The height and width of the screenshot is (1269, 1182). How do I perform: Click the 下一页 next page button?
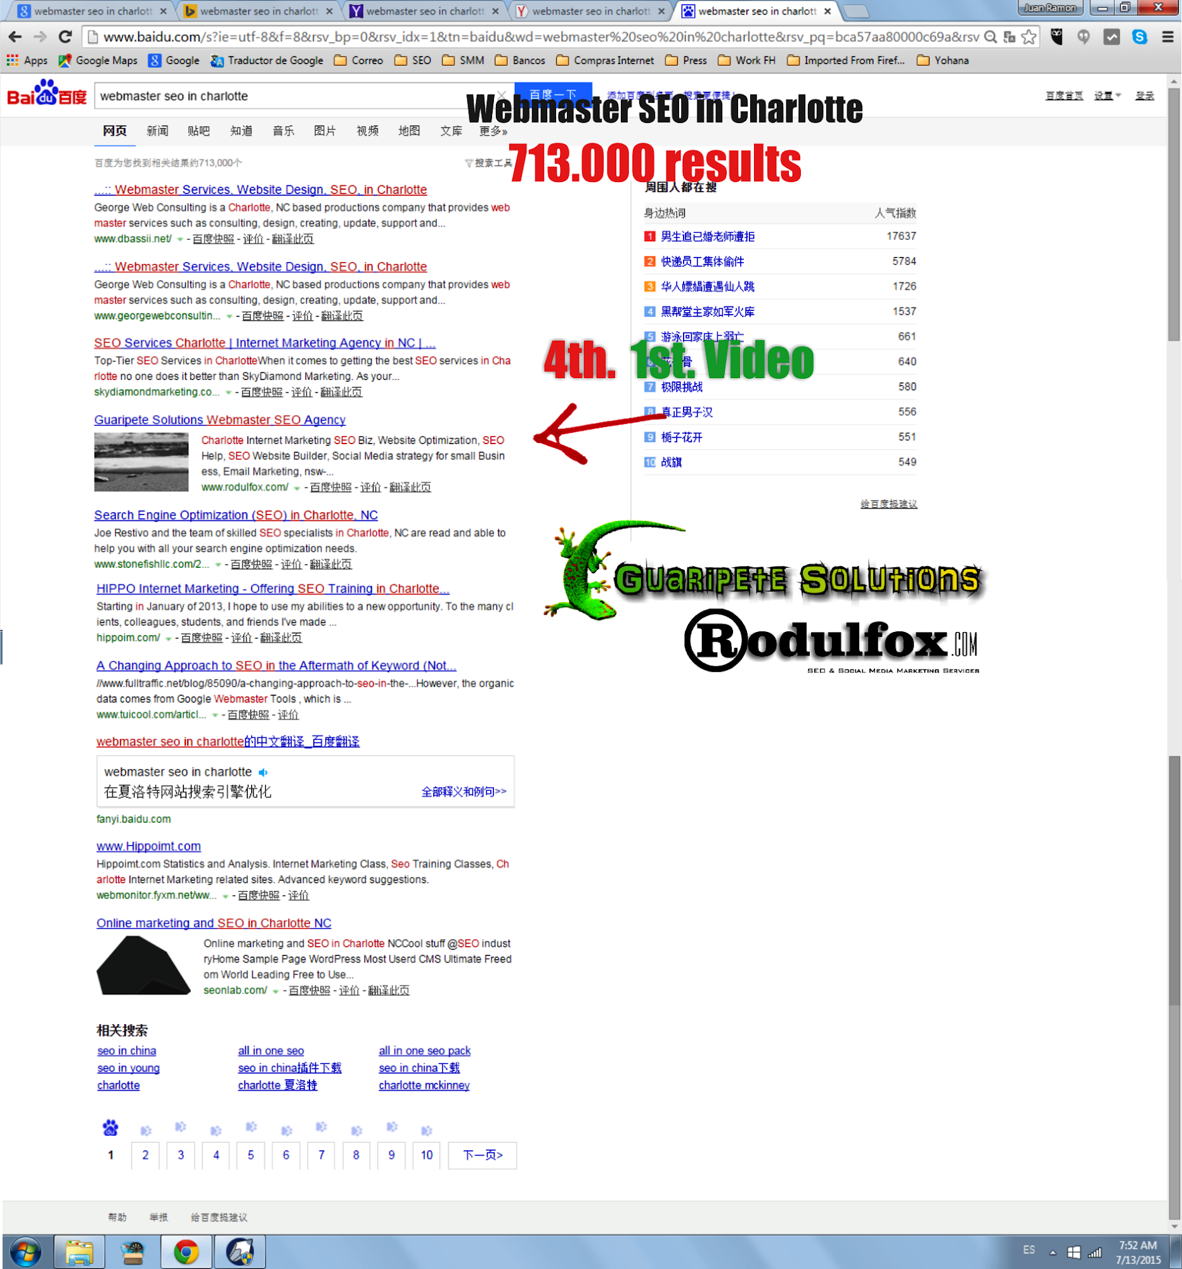click(482, 1155)
